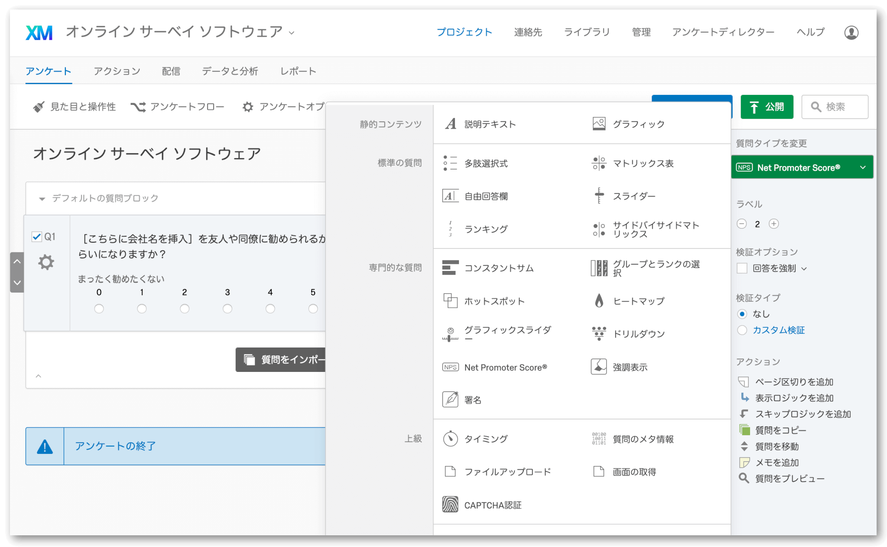Click 質問をプレビュー action
The image size is (887, 547).
[x=782, y=479]
